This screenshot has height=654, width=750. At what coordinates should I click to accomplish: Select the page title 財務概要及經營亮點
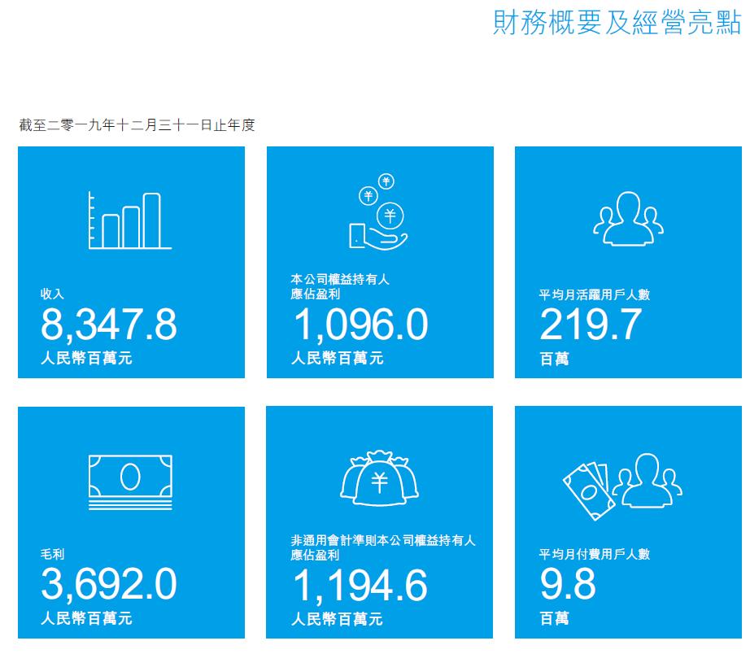click(617, 22)
